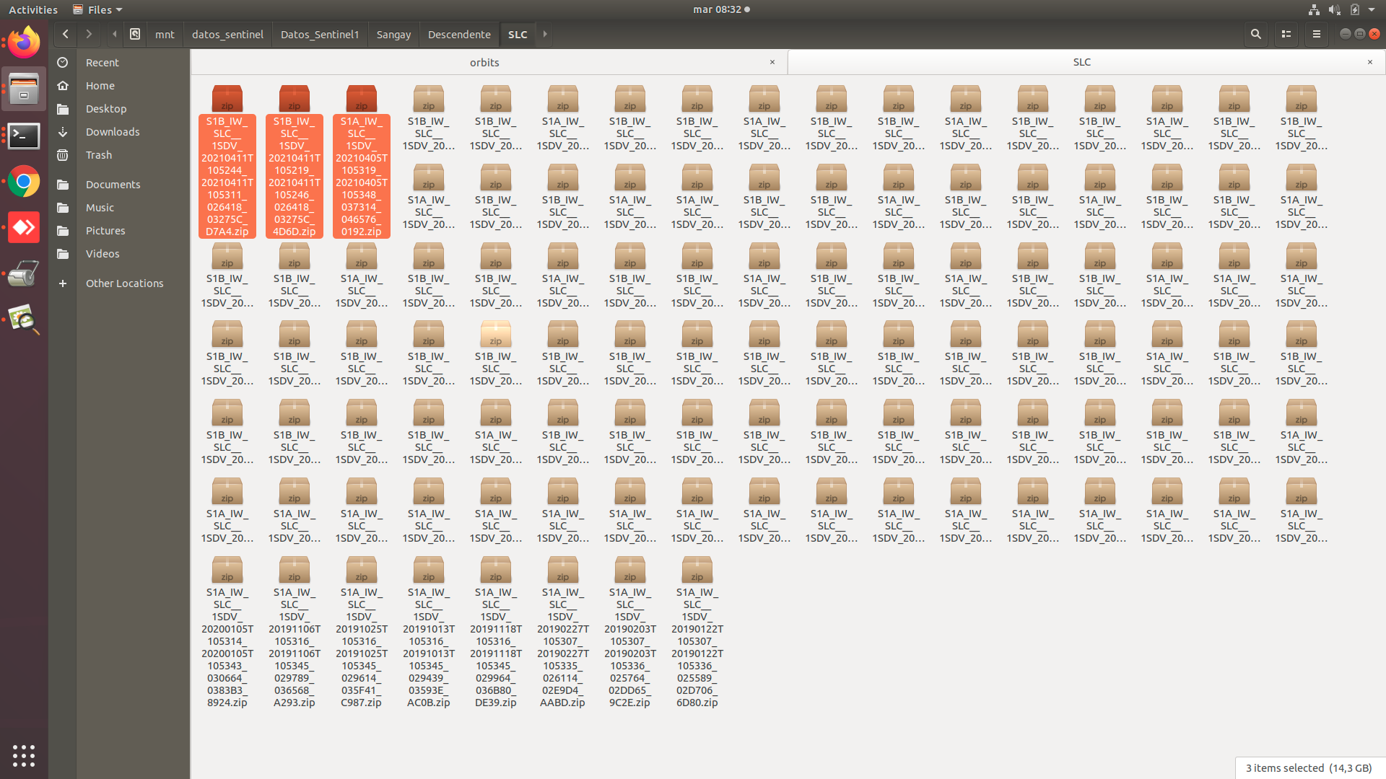1386x779 pixels.
Task: Open Other Locations in sidebar
Action: pos(124,283)
